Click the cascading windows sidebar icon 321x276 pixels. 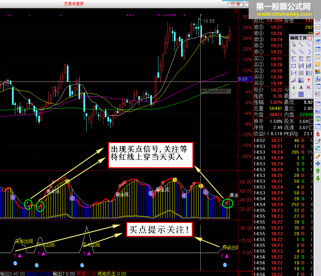coord(318,42)
